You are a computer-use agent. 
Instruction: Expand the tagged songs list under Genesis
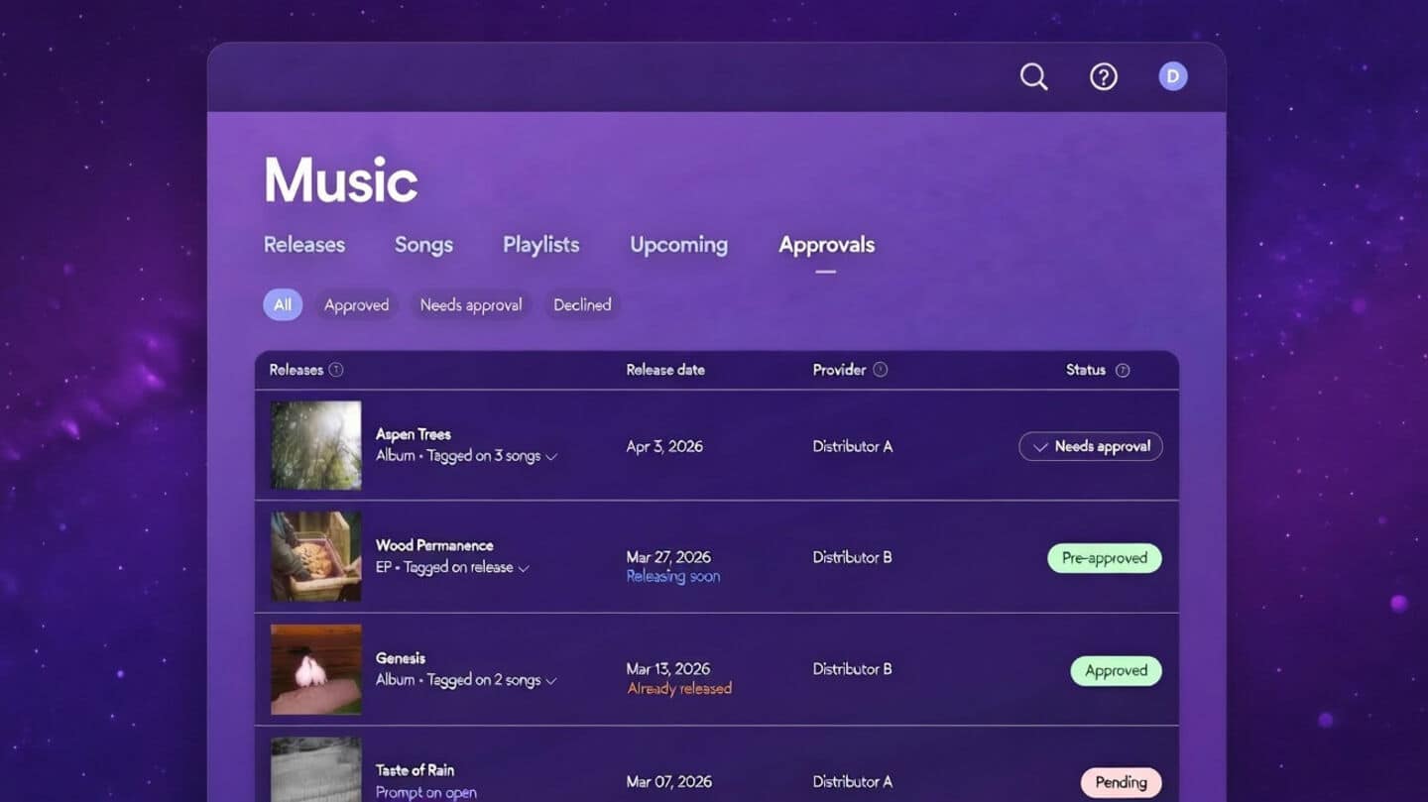552,680
